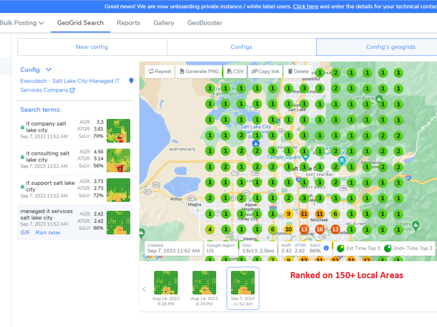Open heatmap thumbnail for it company term
Viewport: 437px width, 327px height.
(118, 131)
